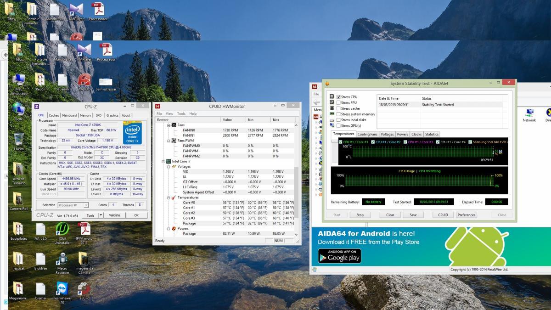The width and height of the screenshot is (551, 310).
Task: Click the red HWMonitor title bar icon
Action: tap(158, 107)
